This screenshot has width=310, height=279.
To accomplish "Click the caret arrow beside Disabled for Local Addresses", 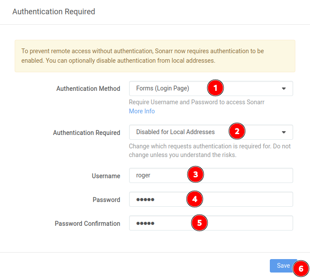I will [x=284, y=132].
